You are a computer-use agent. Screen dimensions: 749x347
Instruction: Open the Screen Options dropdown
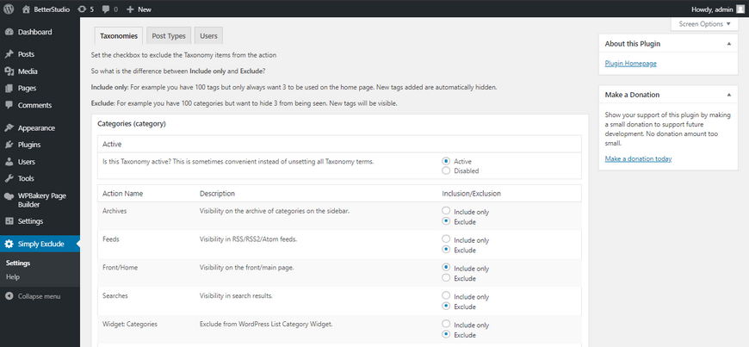pyautogui.click(x=704, y=24)
